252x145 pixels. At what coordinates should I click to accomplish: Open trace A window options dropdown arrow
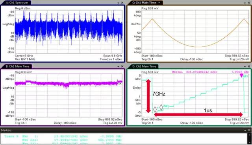118,3
